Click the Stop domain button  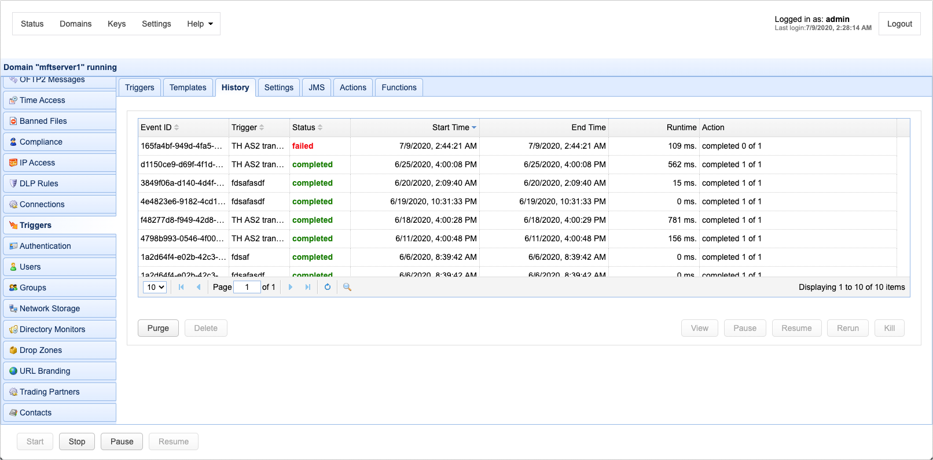77,441
